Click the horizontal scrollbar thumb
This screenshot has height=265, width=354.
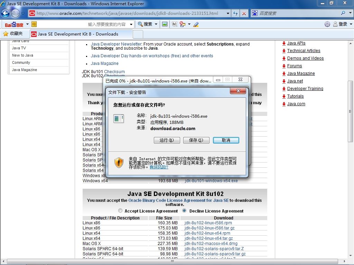173,261
